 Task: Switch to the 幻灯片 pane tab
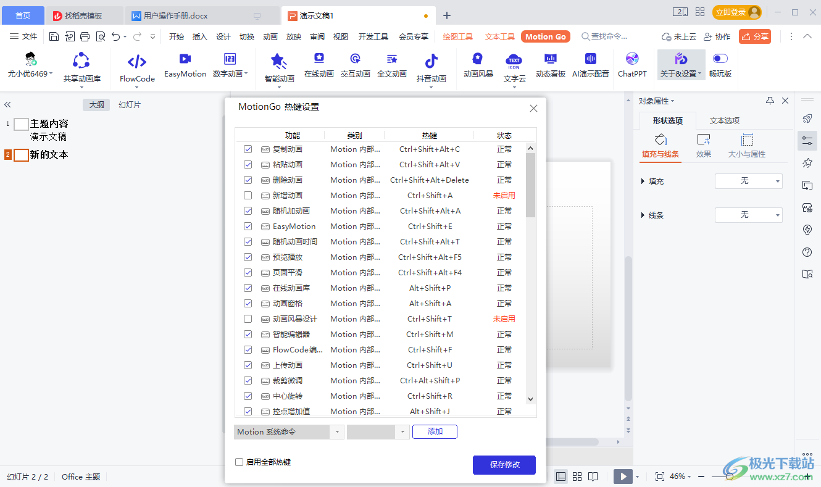point(130,105)
